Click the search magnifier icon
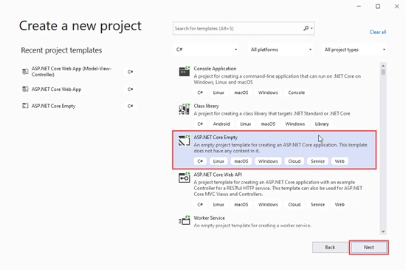Viewport: 406px width, 270px height. tap(306, 28)
